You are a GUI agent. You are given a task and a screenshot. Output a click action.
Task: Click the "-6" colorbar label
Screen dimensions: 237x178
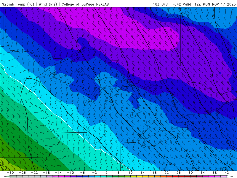tap(83, 173)
